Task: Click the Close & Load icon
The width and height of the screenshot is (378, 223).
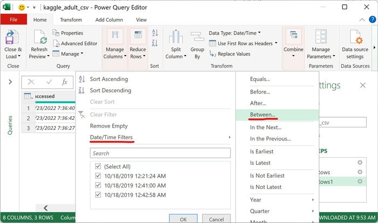Action: point(12,37)
